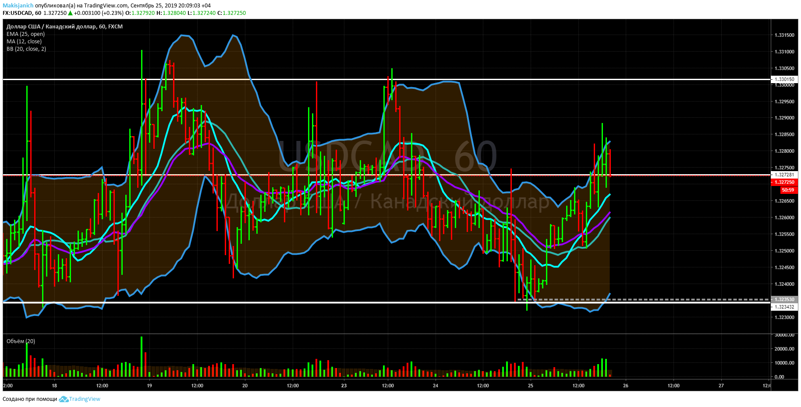Click the gray 1.323530 dashed line label
801x407 pixels.
click(x=784, y=299)
